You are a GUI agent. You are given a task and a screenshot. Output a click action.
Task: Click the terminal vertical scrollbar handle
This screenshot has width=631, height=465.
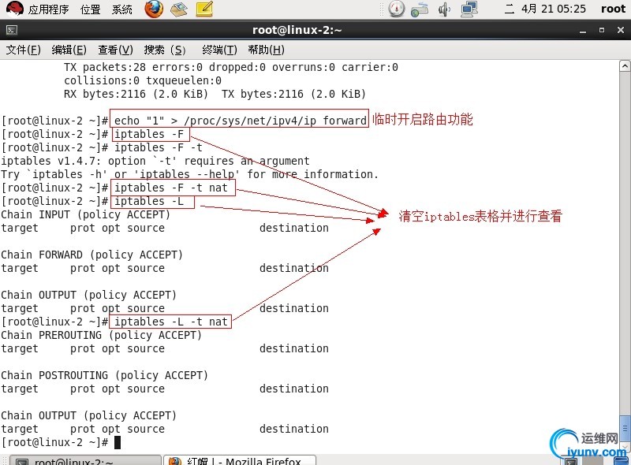[x=625, y=429]
